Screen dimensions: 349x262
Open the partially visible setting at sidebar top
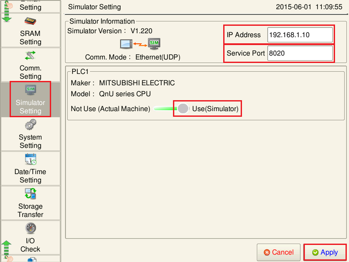(x=30, y=6)
